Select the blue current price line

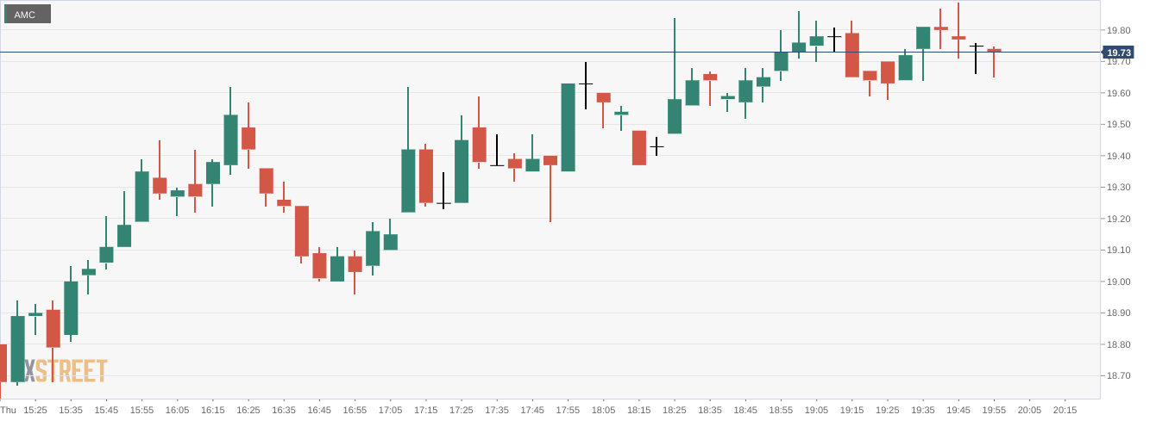552,52
